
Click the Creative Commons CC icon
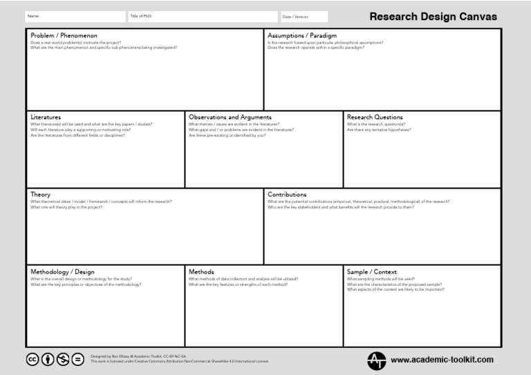[x=32, y=359]
